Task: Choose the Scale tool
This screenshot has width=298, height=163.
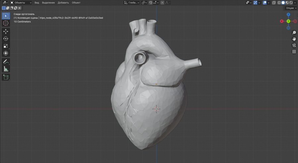Action: point(6,46)
